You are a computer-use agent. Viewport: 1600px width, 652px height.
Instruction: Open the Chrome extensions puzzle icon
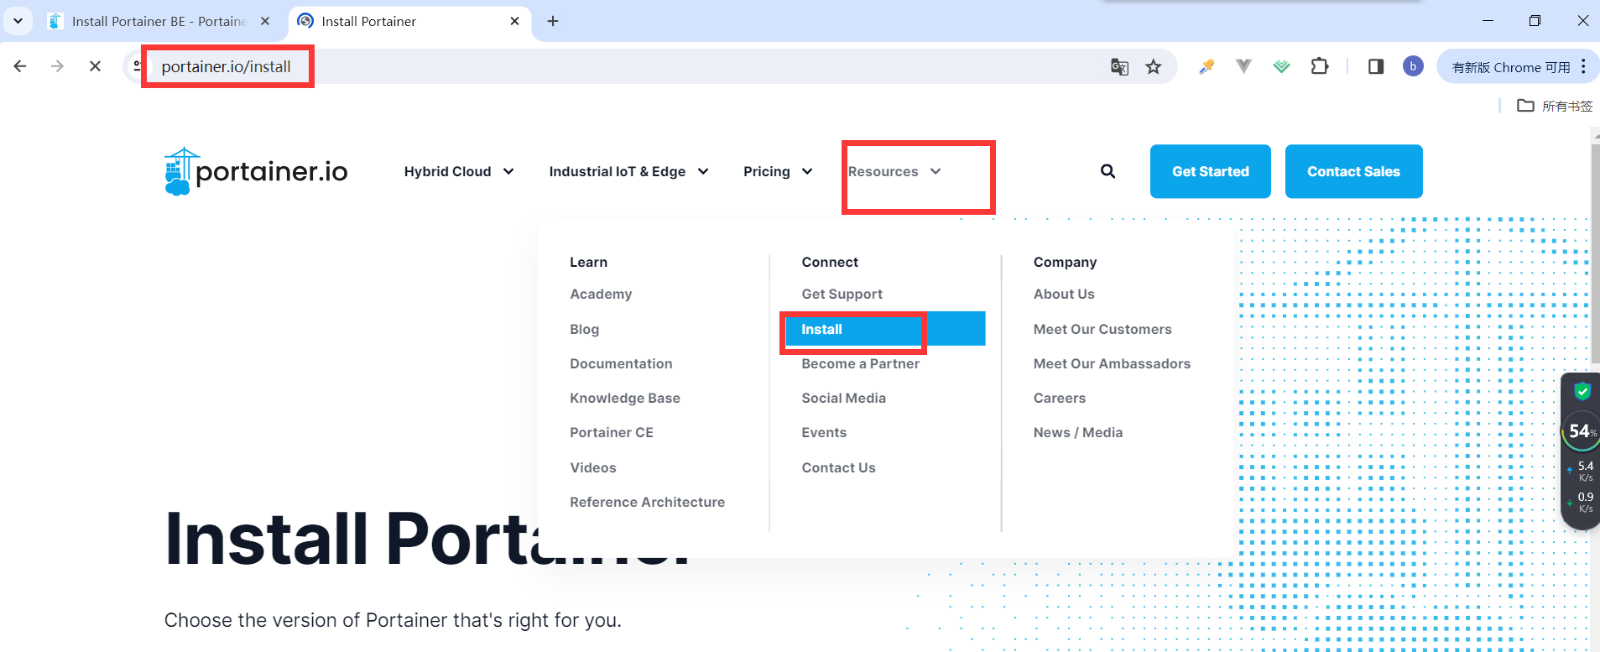point(1320,66)
